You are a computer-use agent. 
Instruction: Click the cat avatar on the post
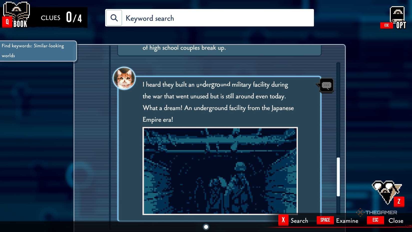[x=124, y=78]
